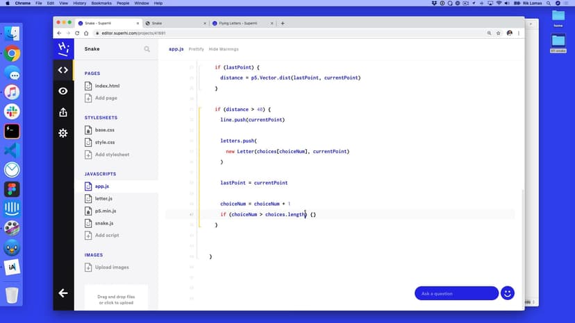This screenshot has width=575, height=323.
Task: Open style.css stylesheet
Action: point(104,142)
